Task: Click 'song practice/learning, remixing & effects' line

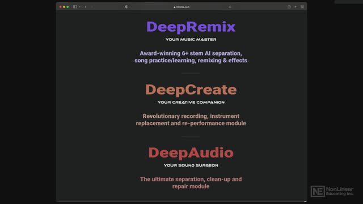Action: [191, 61]
